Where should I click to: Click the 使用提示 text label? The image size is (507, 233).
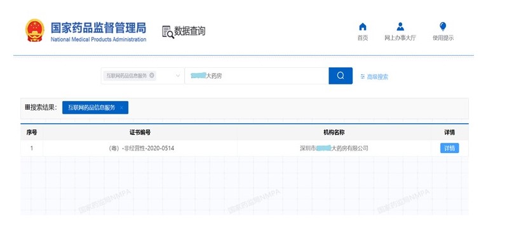pos(443,38)
